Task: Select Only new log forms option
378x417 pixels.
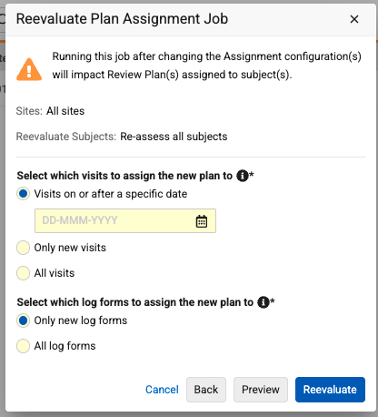Action: pos(23,320)
